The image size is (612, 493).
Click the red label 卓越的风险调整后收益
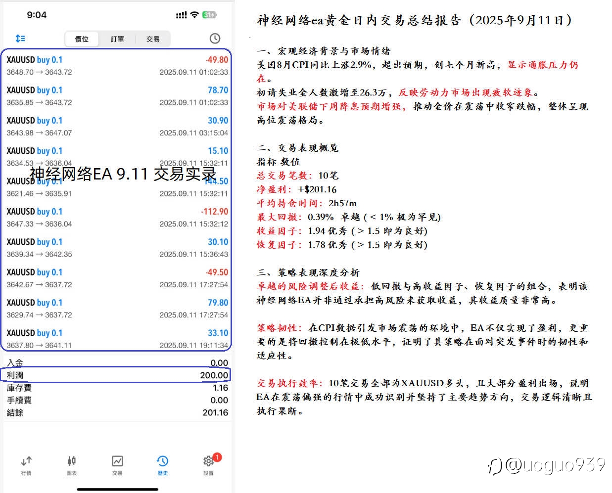(311, 286)
